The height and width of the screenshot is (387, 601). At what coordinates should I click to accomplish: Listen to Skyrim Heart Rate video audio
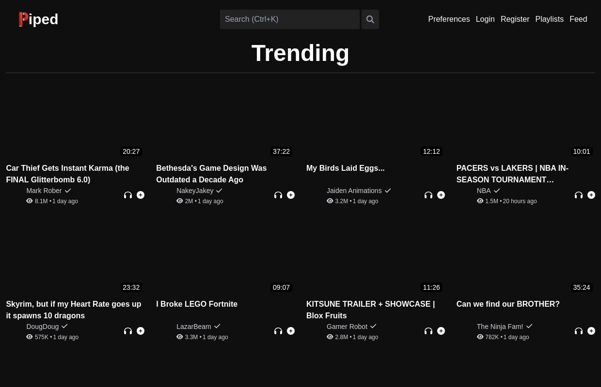pos(128,331)
